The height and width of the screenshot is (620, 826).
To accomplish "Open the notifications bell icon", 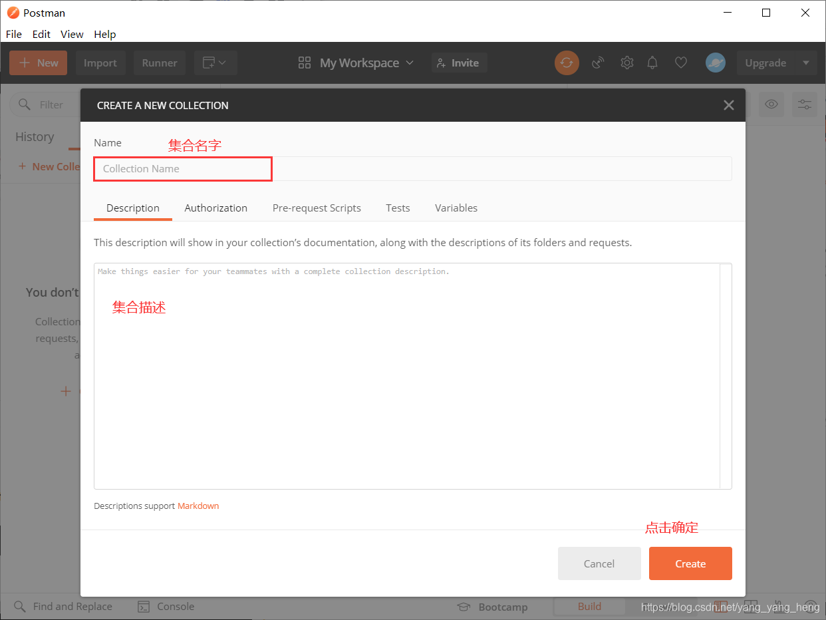I will pyautogui.click(x=653, y=63).
